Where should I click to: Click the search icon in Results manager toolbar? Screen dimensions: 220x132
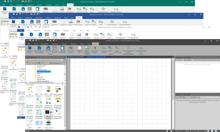click(198, 97)
